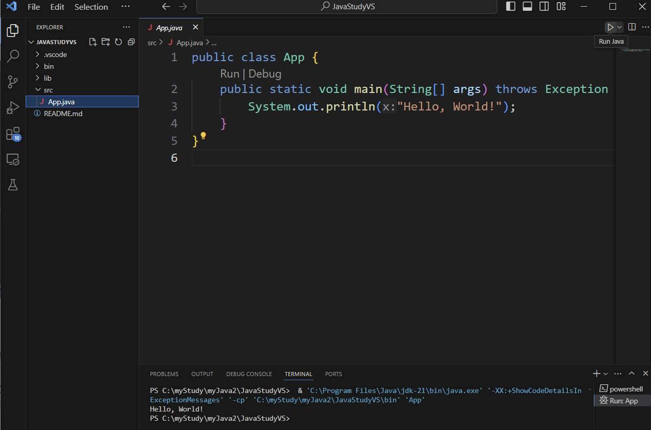Screen dimensions: 651x430
Task: Open the Run Java dropdown arrow
Action: tap(620, 27)
